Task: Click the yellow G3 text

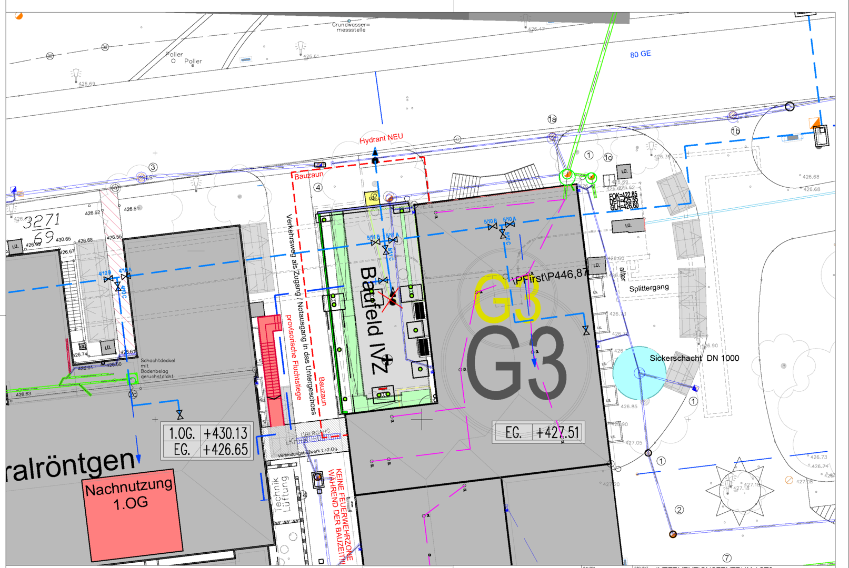Action: pyautogui.click(x=507, y=299)
